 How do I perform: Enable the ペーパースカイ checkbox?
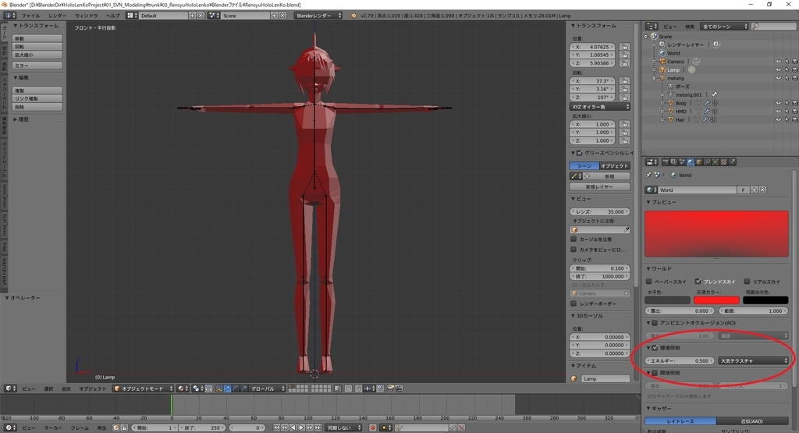pos(650,281)
